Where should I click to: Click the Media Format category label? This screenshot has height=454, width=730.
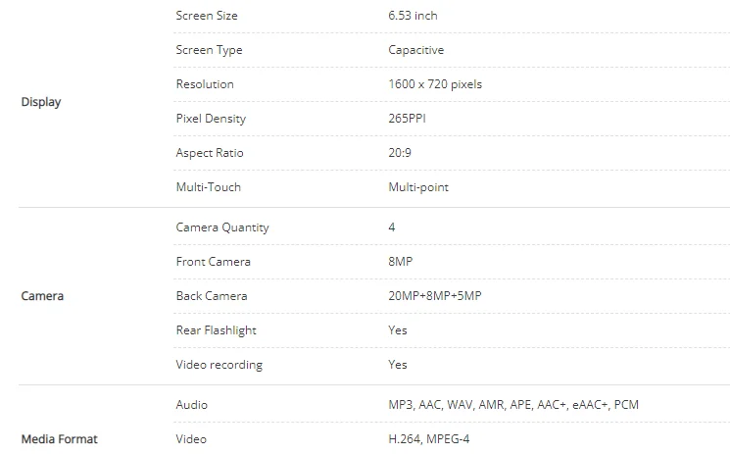59,439
